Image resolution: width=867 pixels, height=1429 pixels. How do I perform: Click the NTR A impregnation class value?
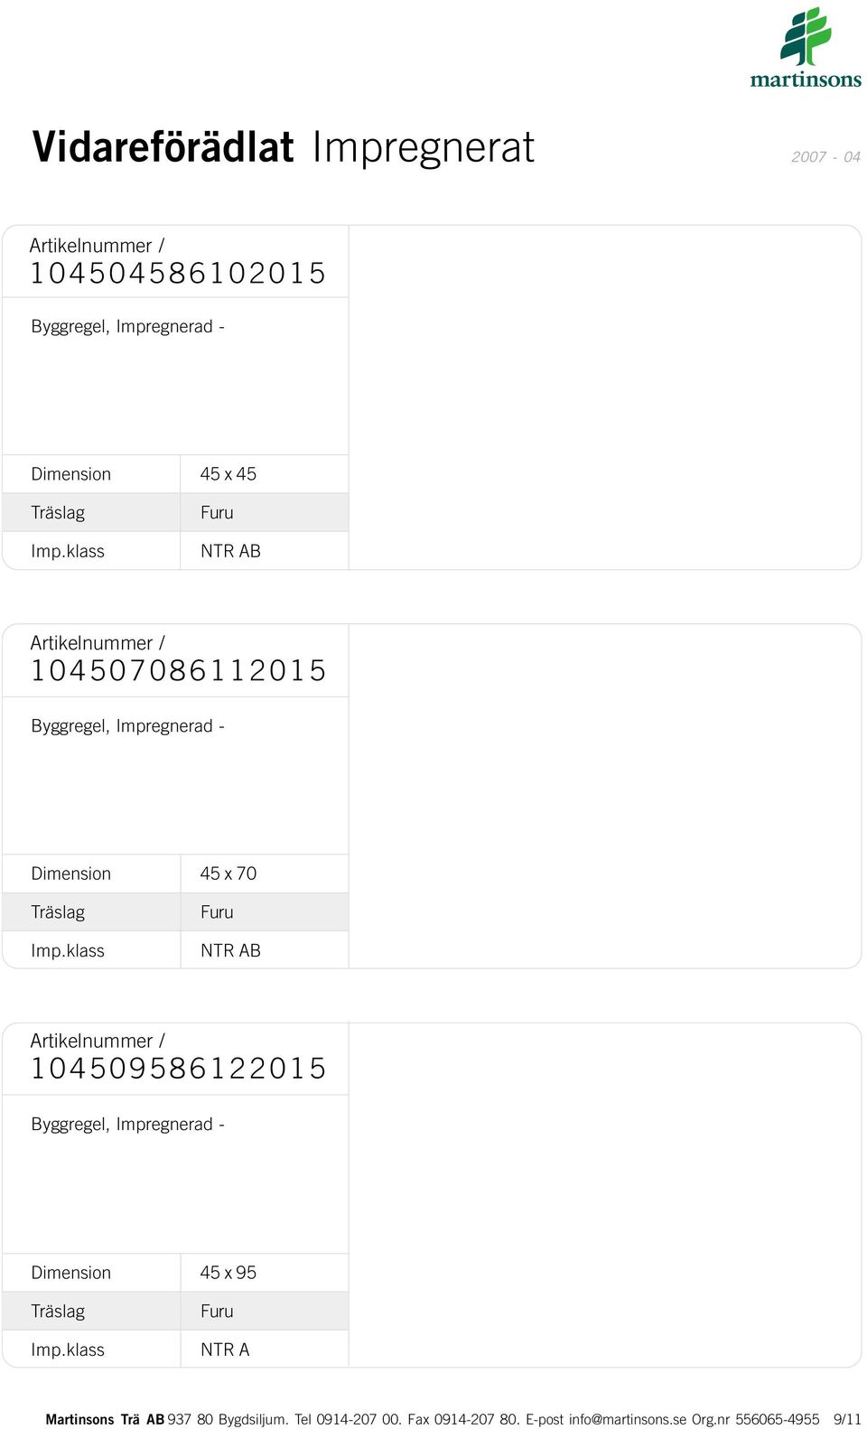[225, 1350]
